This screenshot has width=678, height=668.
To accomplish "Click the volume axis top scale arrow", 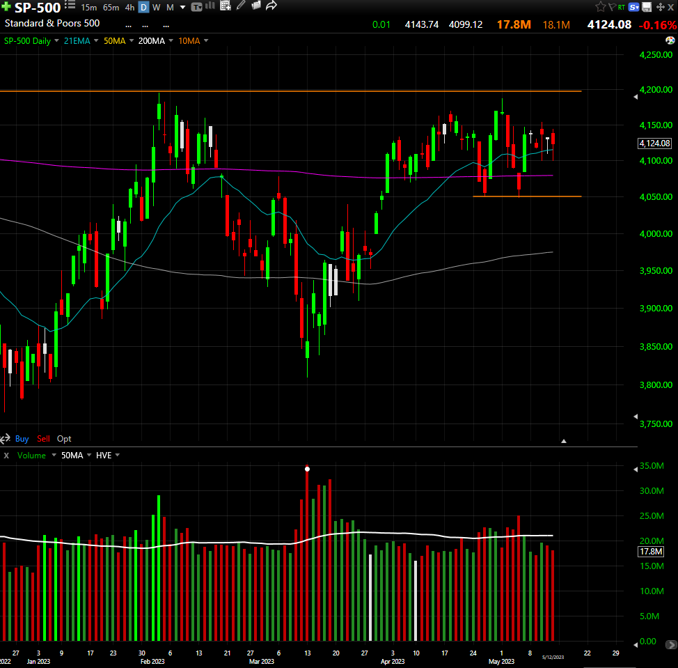I will [x=636, y=469].
